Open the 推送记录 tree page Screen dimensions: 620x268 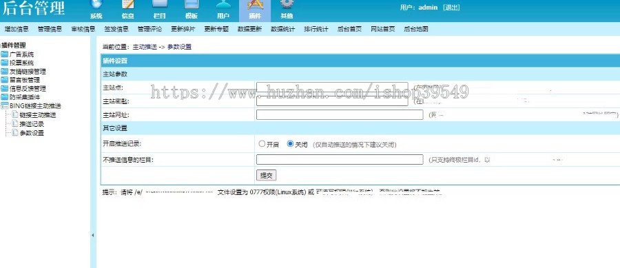pos(32,124)
